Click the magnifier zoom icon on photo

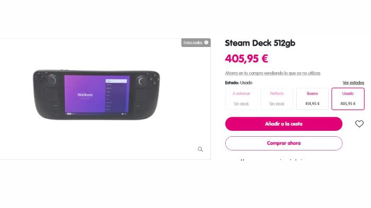200,149
